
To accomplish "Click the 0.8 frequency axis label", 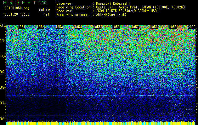I will tap(2, 87).
